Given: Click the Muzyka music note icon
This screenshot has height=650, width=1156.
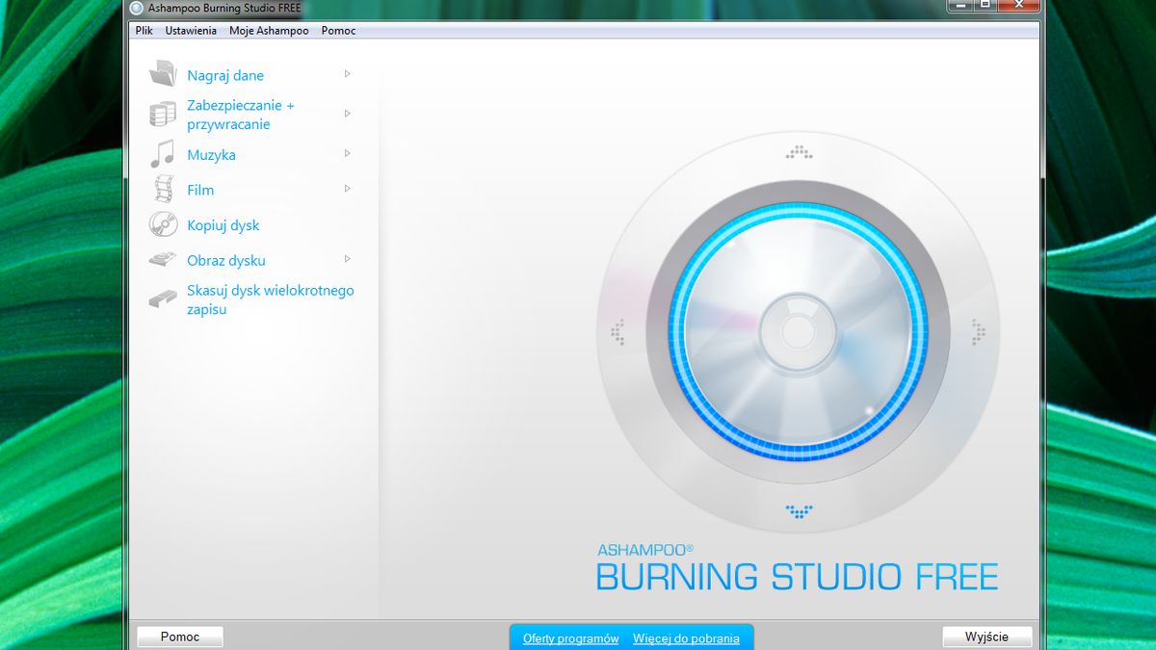Looking at the screenshot, I should 162,154.
